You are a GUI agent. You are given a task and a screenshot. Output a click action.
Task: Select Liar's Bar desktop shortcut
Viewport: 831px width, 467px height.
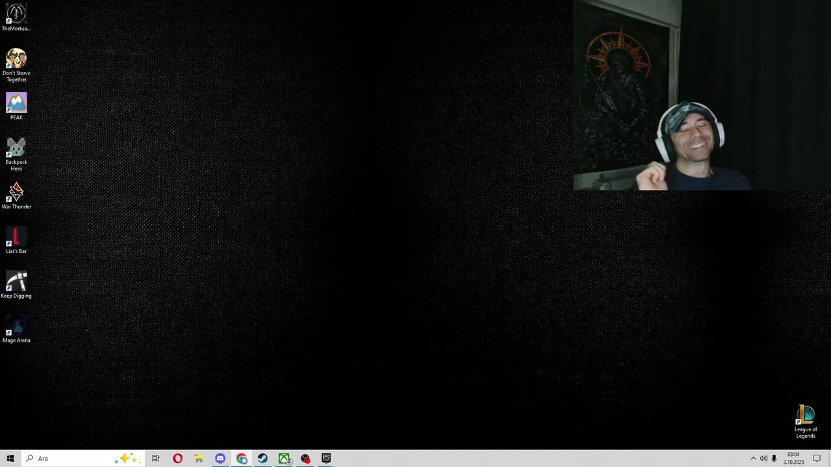click(x=16, y=240)
